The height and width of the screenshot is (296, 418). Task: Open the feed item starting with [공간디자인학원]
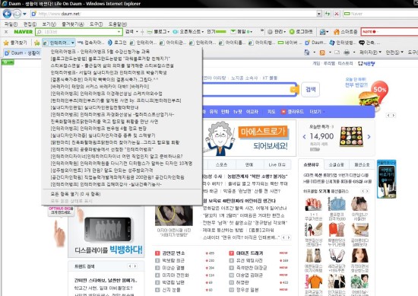[x=117, y=177]
